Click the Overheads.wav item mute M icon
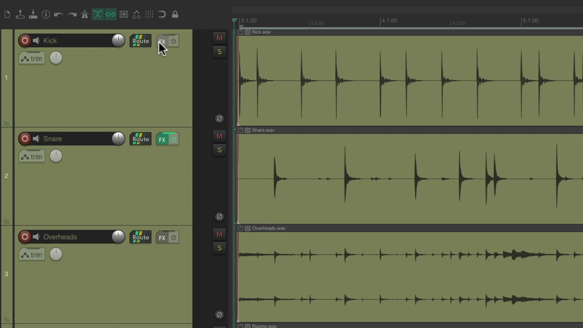The height and width of the screenshot is (328, 583). coord(248,228)
